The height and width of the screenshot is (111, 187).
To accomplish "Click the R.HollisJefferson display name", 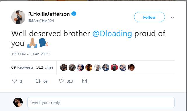I will point(49,14).
